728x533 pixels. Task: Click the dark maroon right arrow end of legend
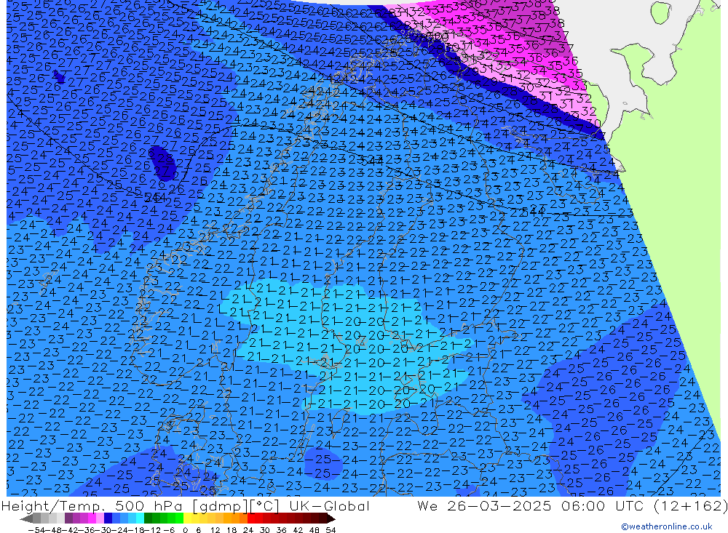tap(331, 518)
